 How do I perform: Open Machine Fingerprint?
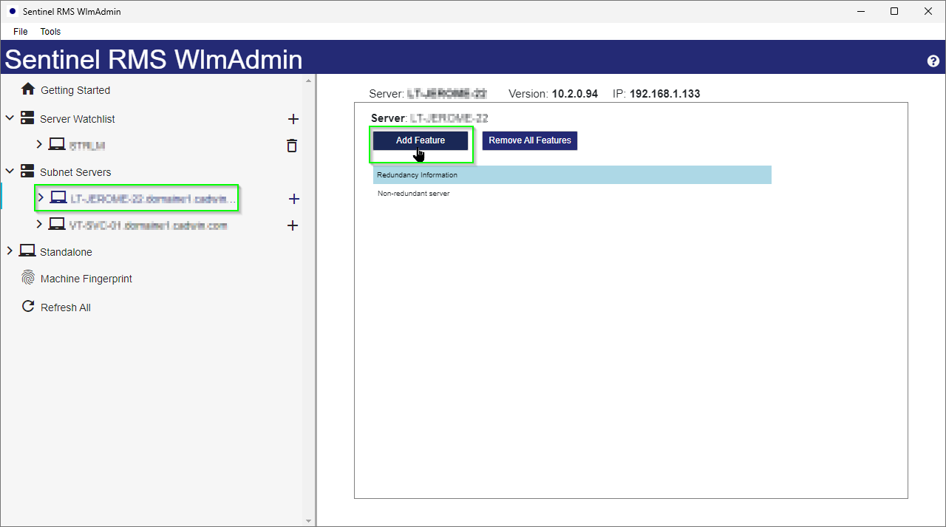click(86, 279)
